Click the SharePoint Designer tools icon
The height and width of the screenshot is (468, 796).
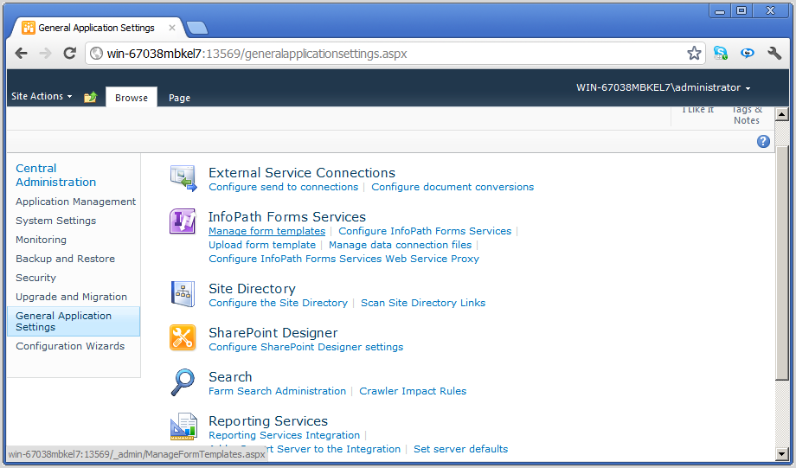[183, 338]
